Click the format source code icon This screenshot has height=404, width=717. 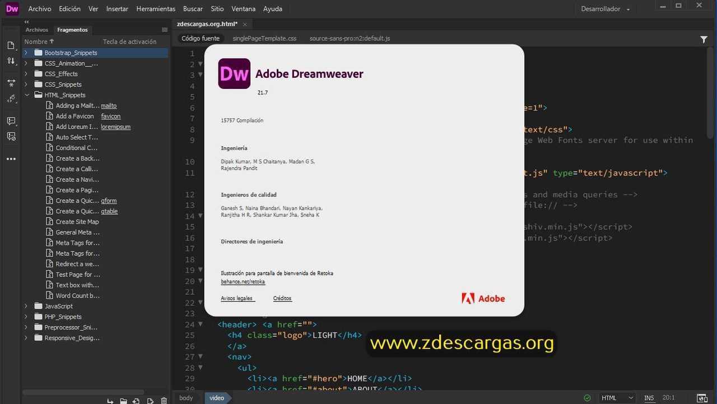coord(11,99)
